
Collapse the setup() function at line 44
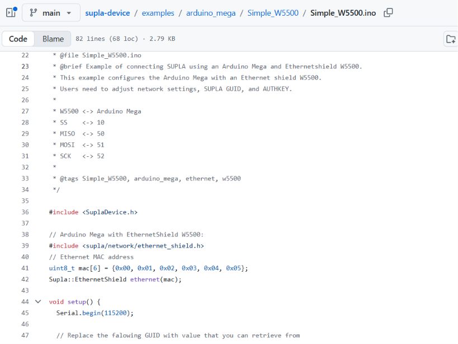(38, 301)
